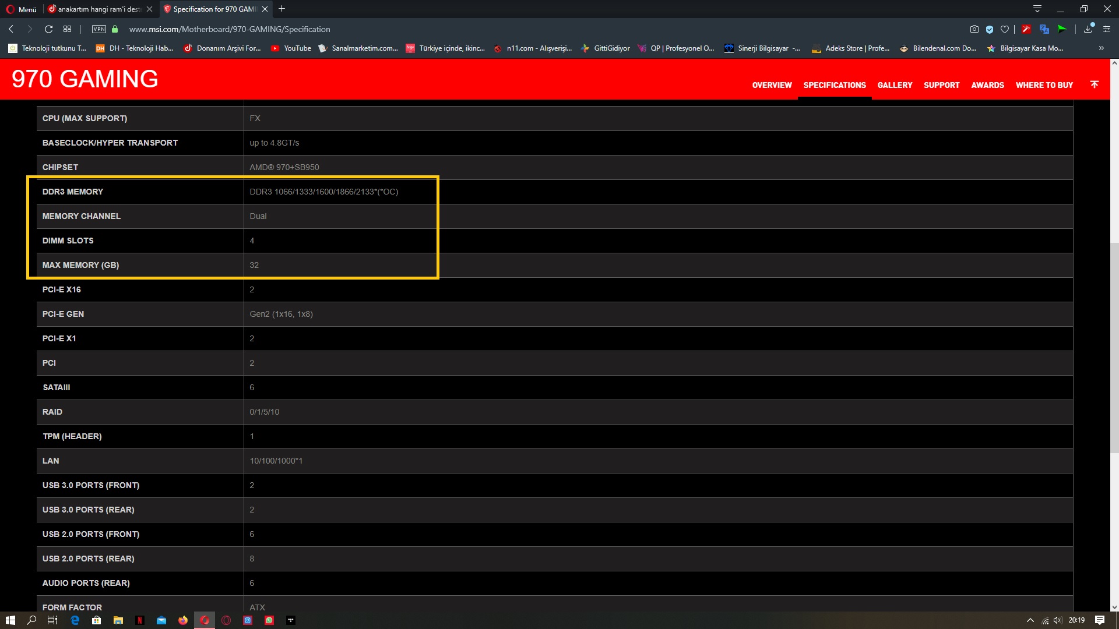Image resolution: width=1119 pixels, height=629 pixels.
Task: Click the secure lock icon
Action: (115, 29)
